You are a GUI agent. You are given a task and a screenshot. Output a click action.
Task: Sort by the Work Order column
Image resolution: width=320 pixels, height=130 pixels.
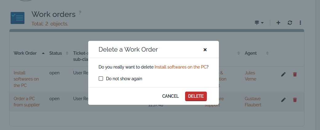point(25,53)
